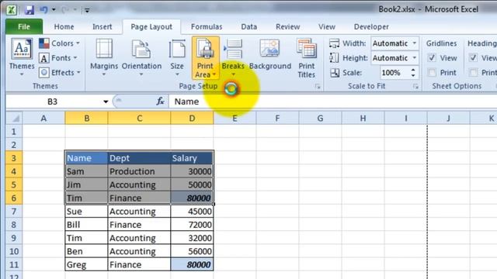The height and width of the screenshot is (279, 497).
Task: Launch the Scale to Fit dialog
Action: [415, 86]
